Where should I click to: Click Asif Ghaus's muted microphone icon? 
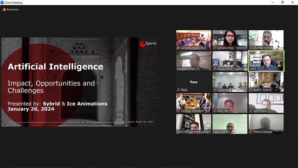(x=251, y=111)
